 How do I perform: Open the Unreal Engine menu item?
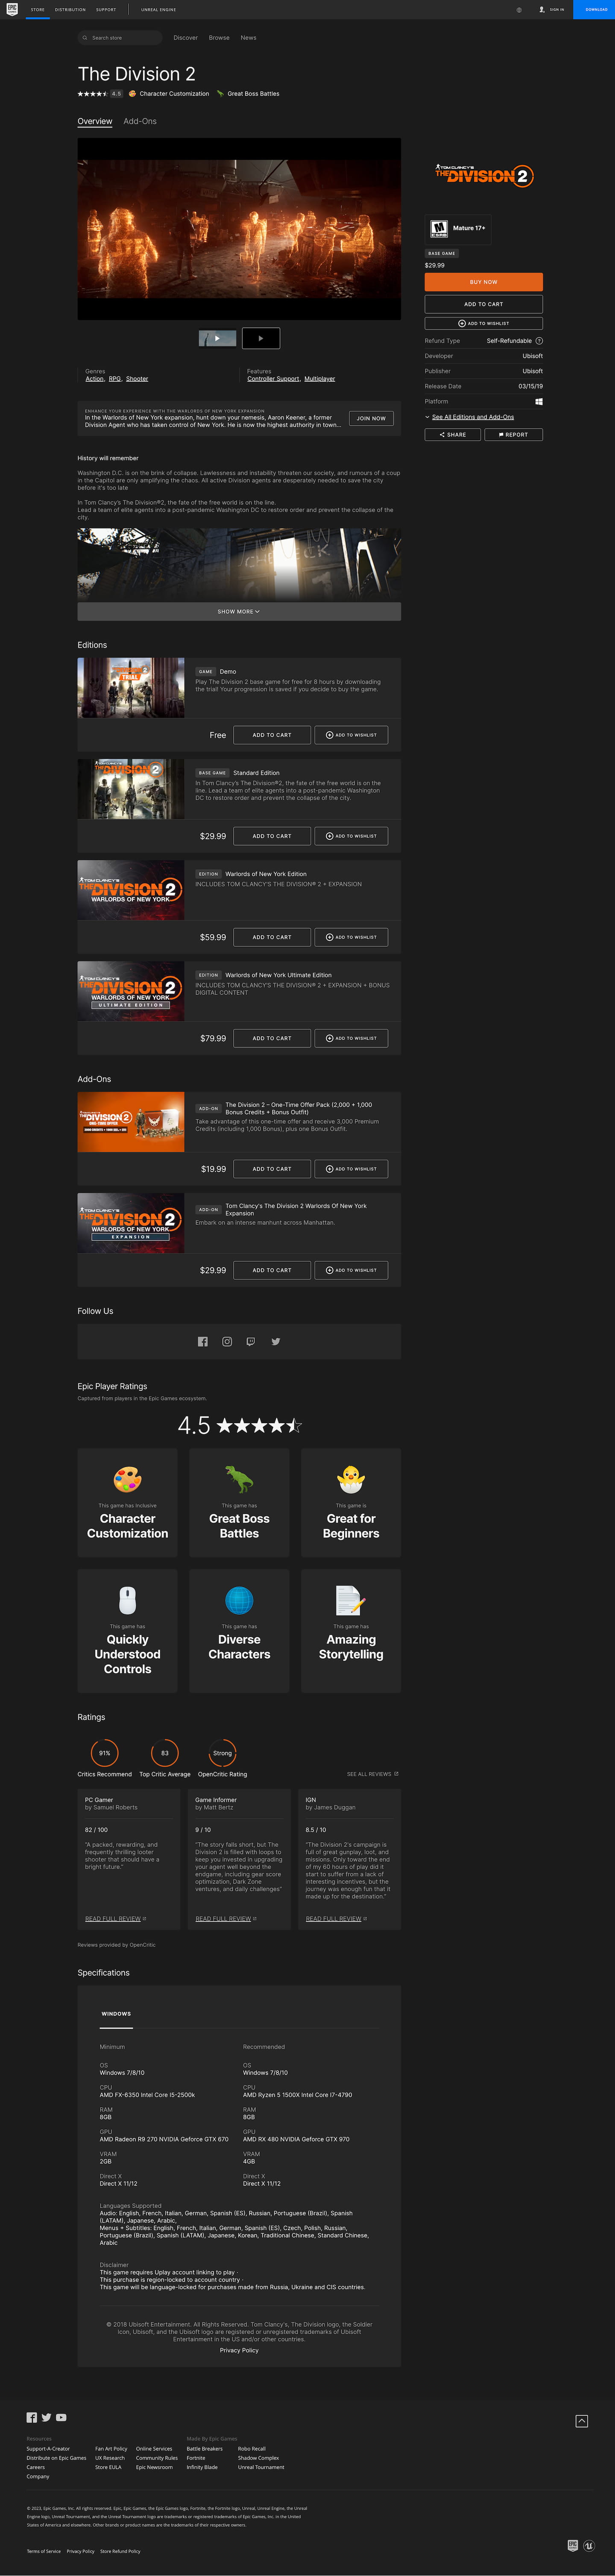(x=158, y=9)
